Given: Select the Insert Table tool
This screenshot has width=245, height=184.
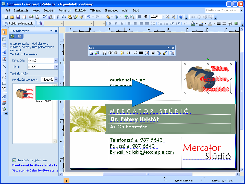Looking at the screenshot, I should pyautogui.click(x=4, y=45).
